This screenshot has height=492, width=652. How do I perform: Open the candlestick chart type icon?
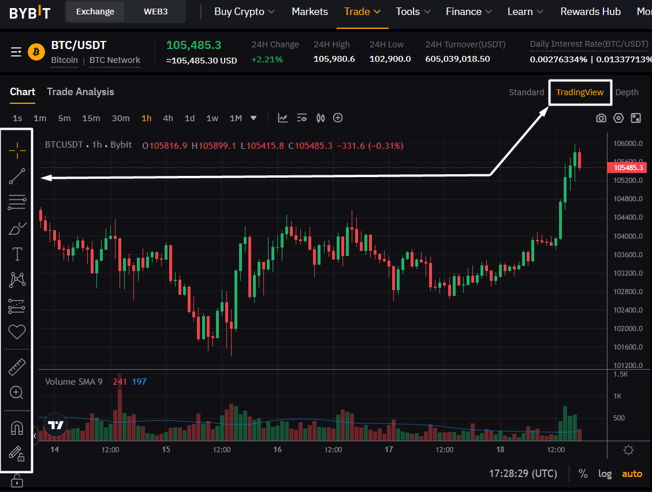pos(321,118)
